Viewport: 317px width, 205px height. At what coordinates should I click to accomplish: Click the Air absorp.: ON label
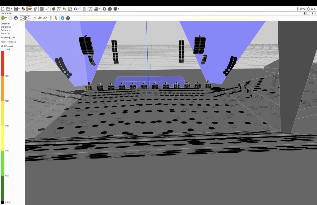pos(8,37)
